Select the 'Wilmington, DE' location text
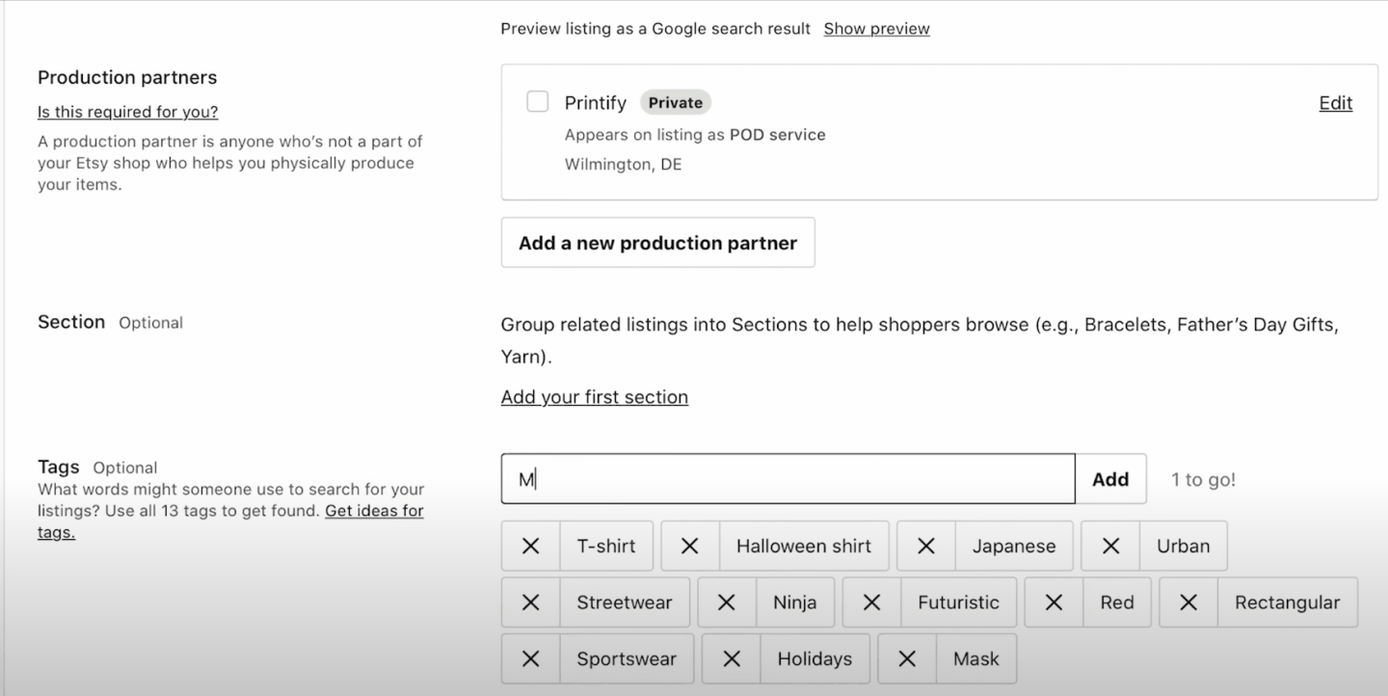This screenshot has width=1388, height=696. coord(623,164)
